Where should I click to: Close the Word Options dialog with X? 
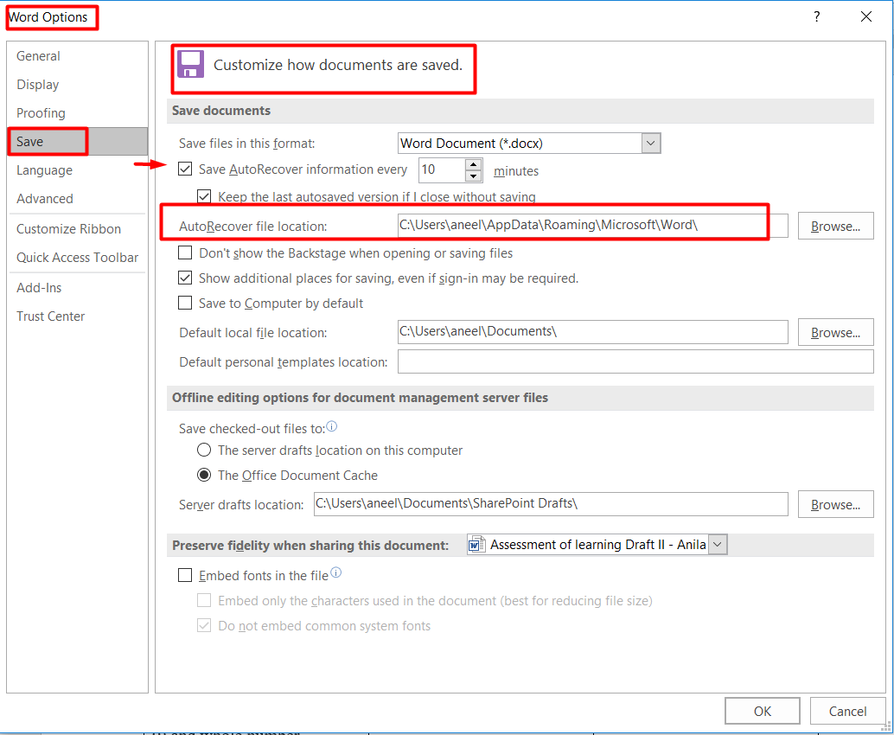(x=866, y=16)
